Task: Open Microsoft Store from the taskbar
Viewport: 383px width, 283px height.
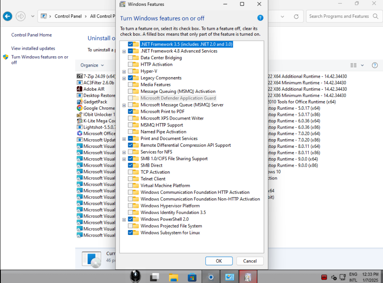Action: 192,277
